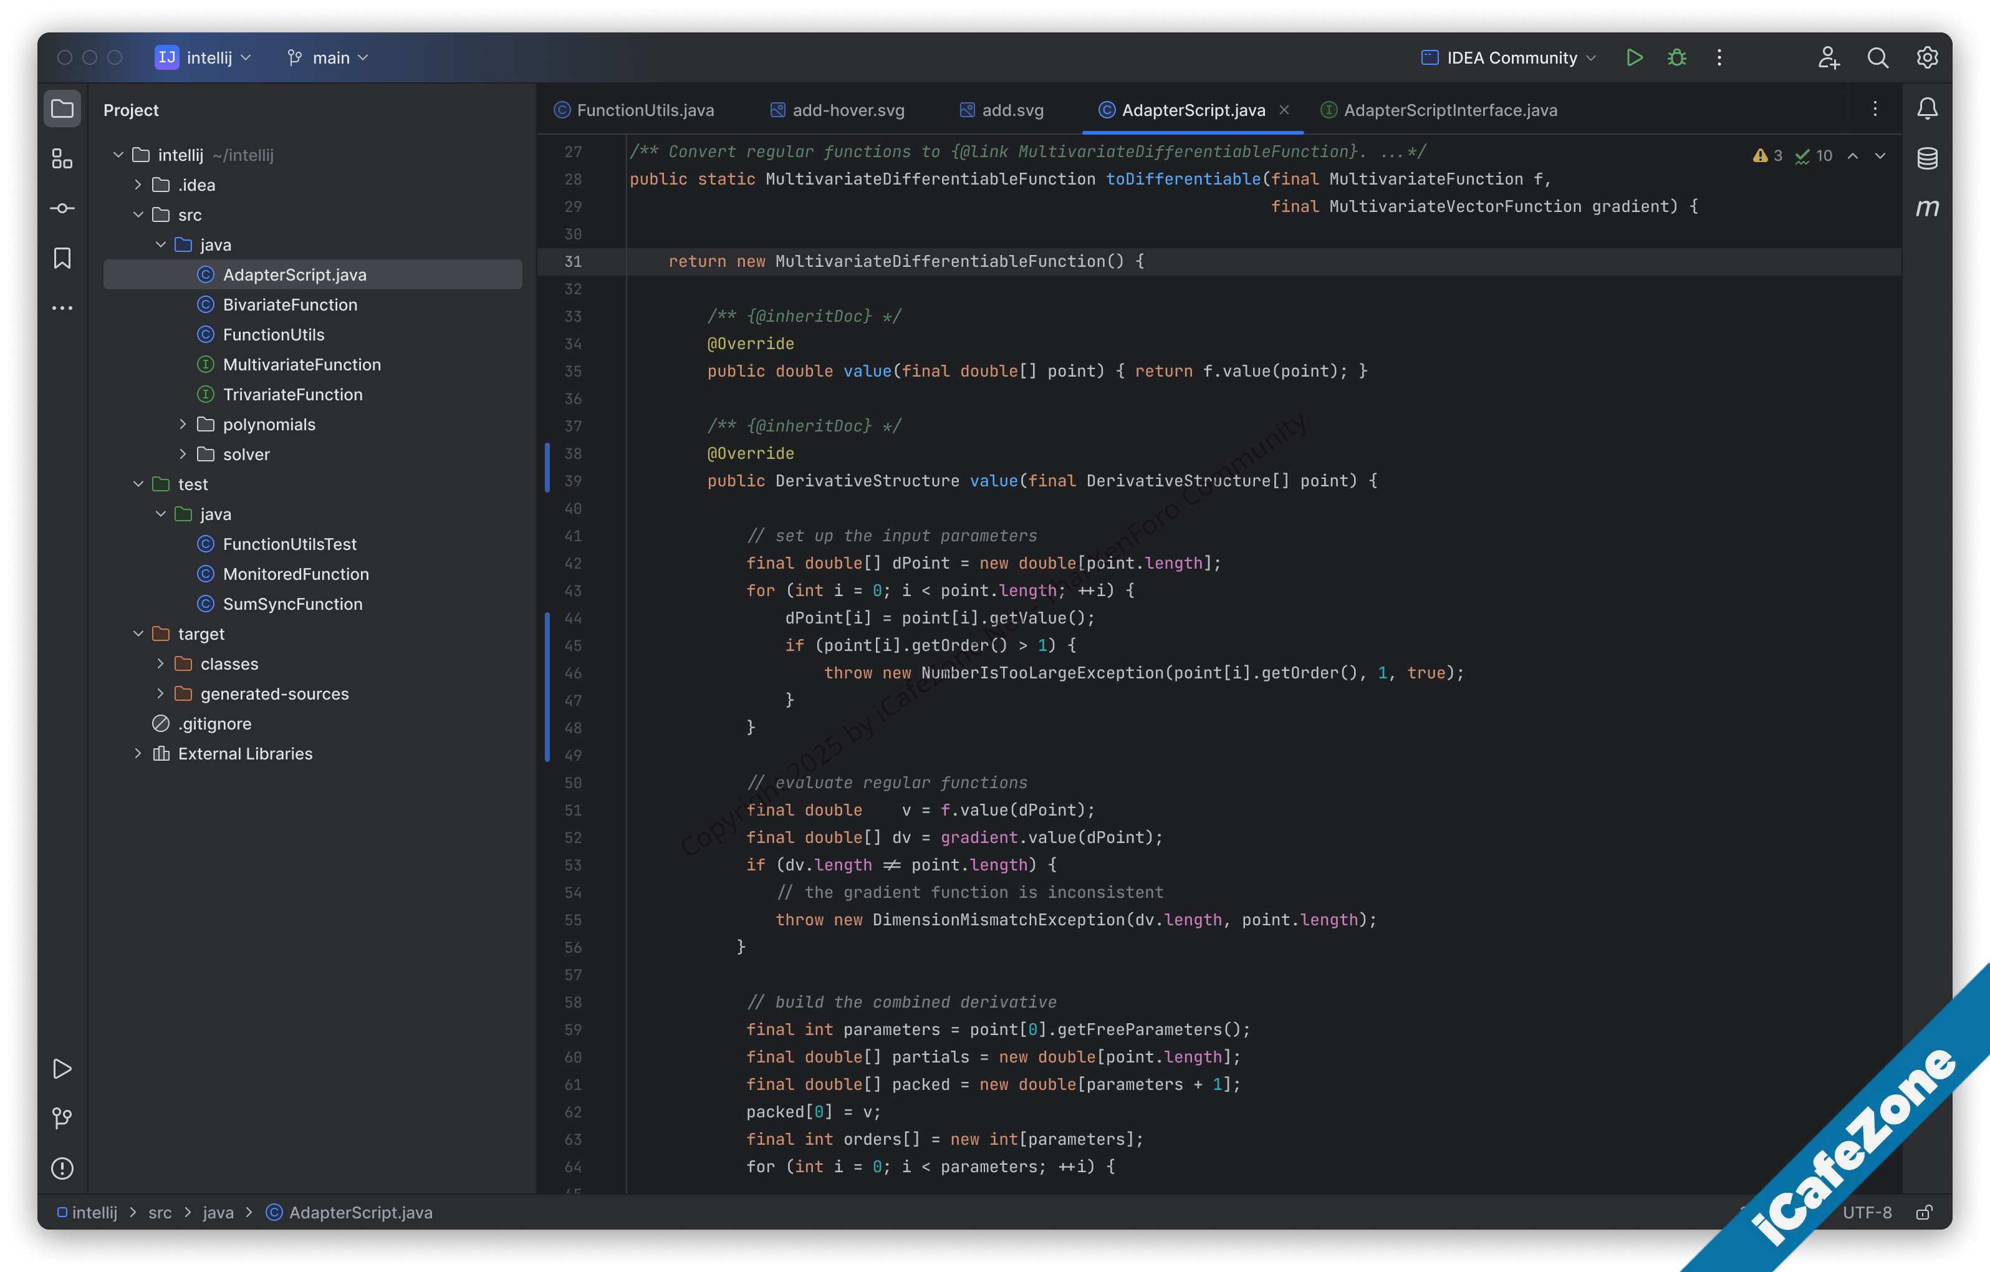
Task: Click the warnings count indicator
Action: pyautogui.click(x=1767, y=155)
